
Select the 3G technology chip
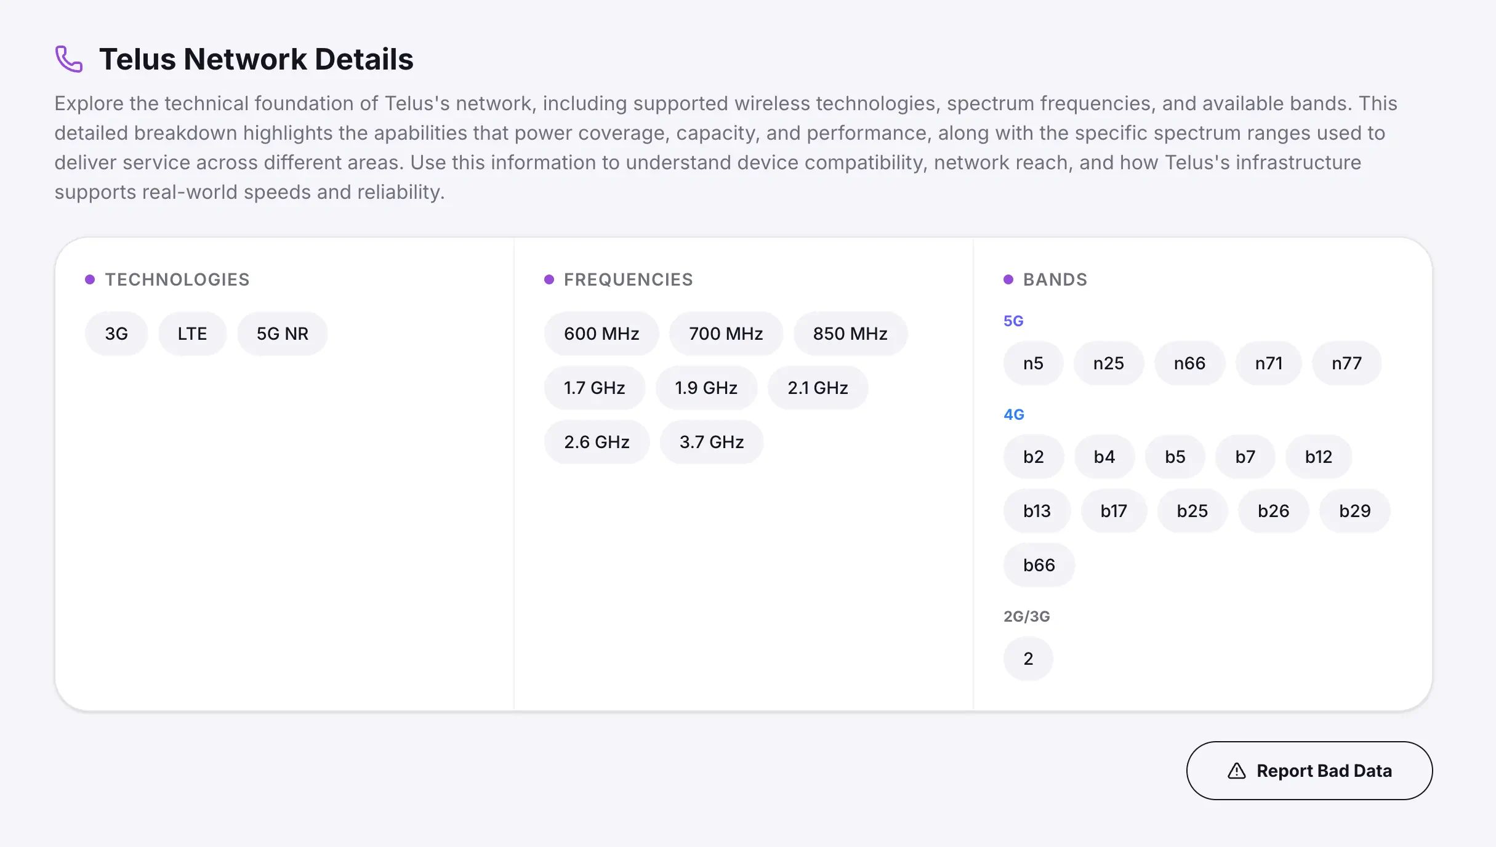(116, 334)
